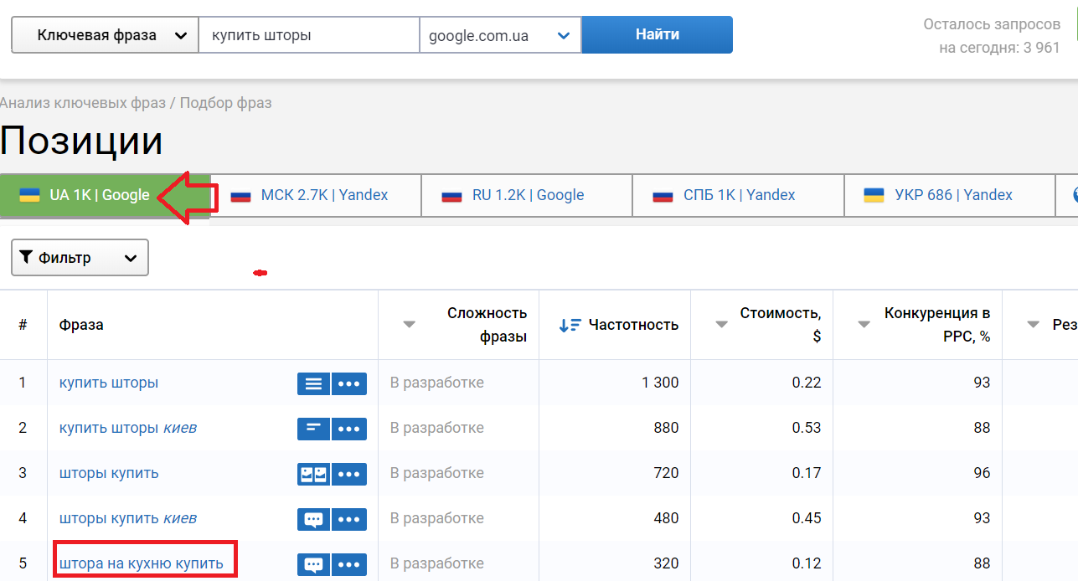Screen dimensions: 1078x581
Task: Click frequency value 880
Action: (x=666, y=428)
